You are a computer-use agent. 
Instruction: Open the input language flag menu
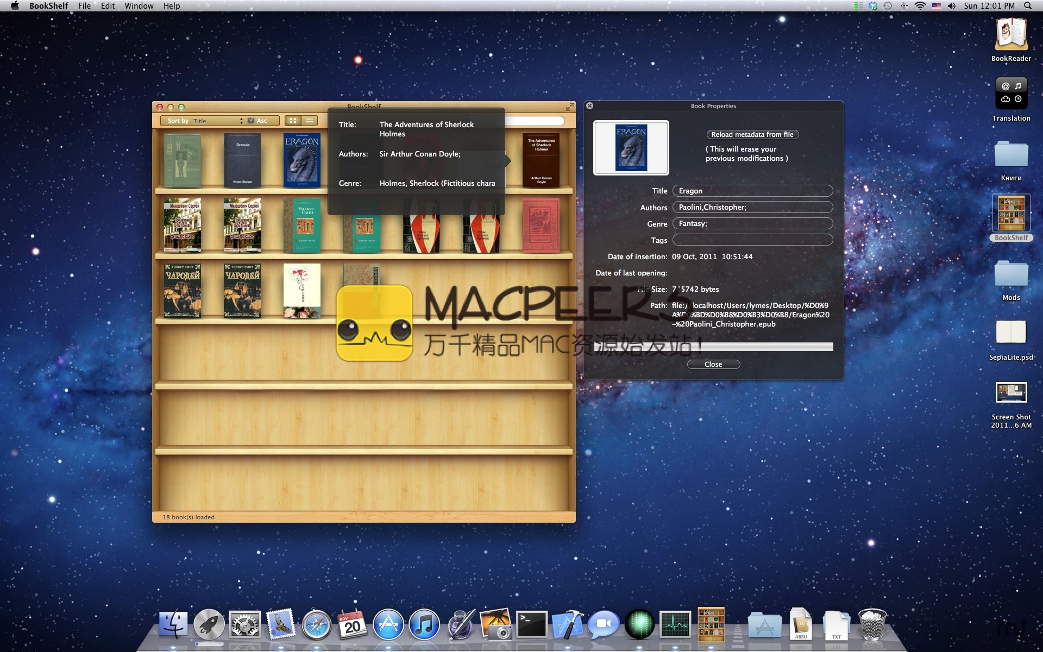(936, 5)
